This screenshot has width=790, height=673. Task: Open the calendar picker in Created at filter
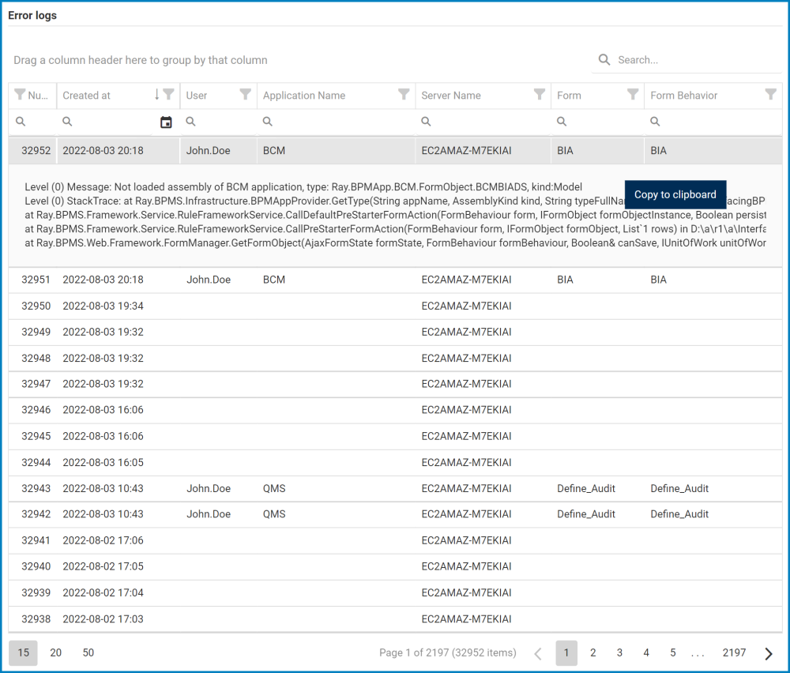[165, 122]
